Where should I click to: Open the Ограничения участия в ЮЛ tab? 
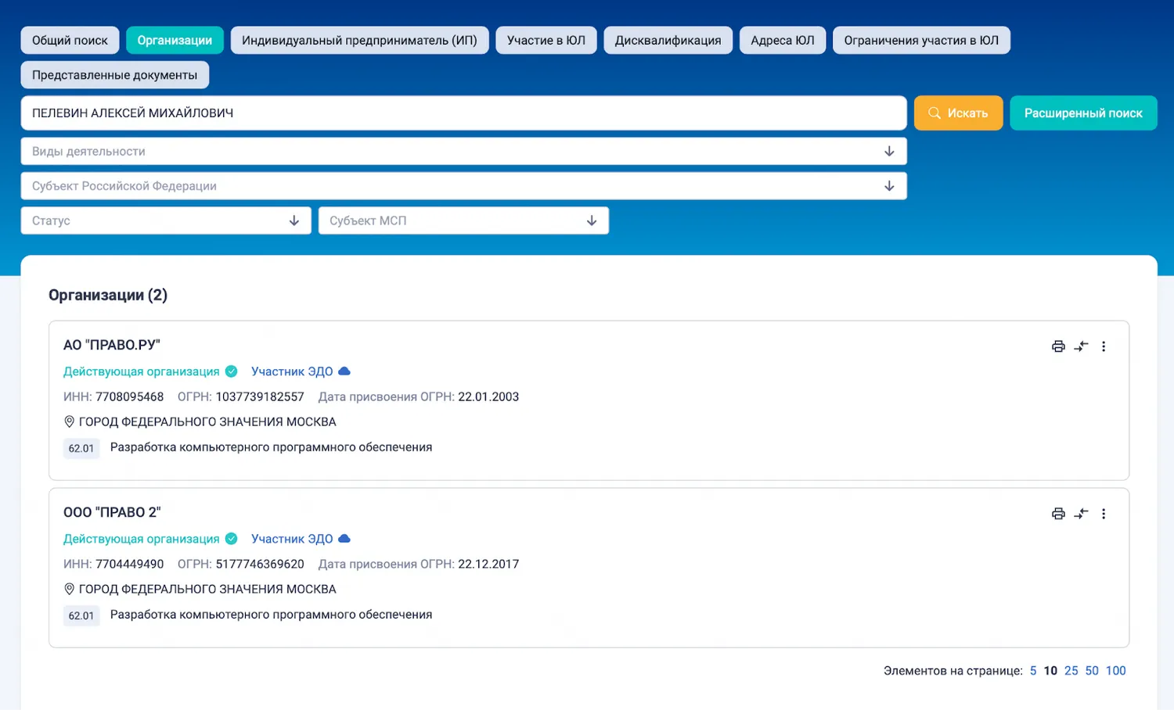click(x=921, y=40)
